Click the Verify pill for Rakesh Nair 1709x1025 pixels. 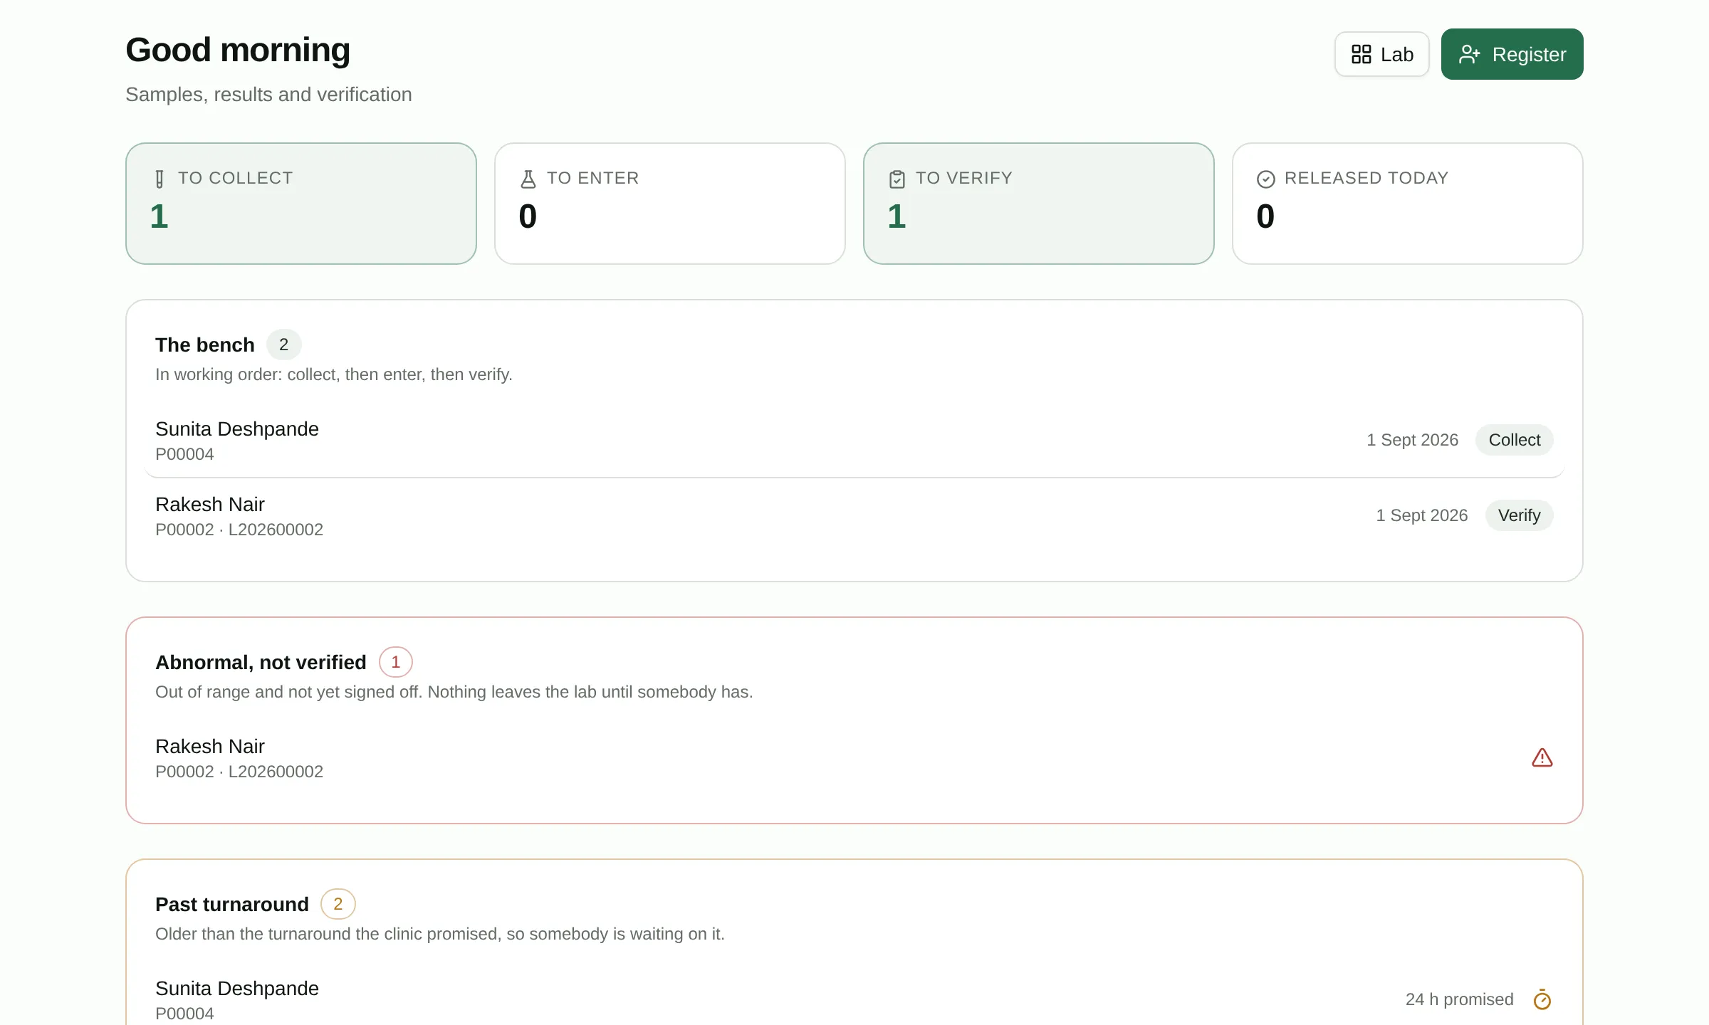tap(1519, 515)
